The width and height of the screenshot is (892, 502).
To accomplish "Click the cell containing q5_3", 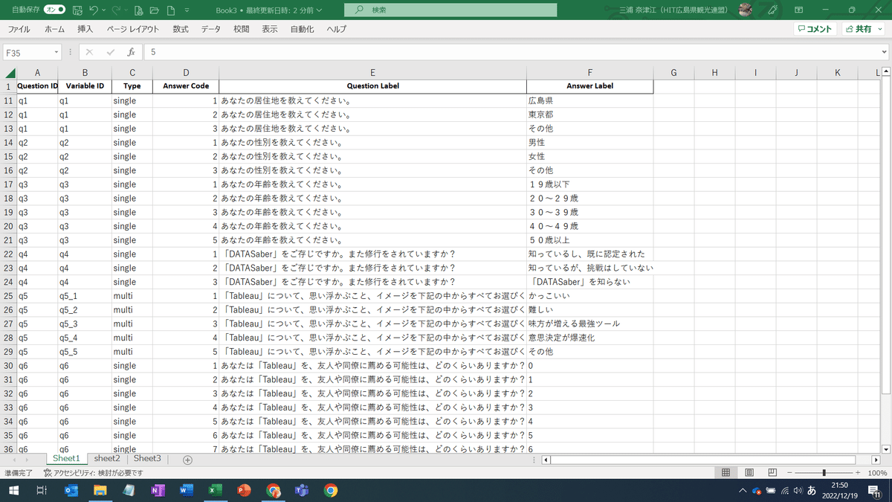I will coord(85,324).
